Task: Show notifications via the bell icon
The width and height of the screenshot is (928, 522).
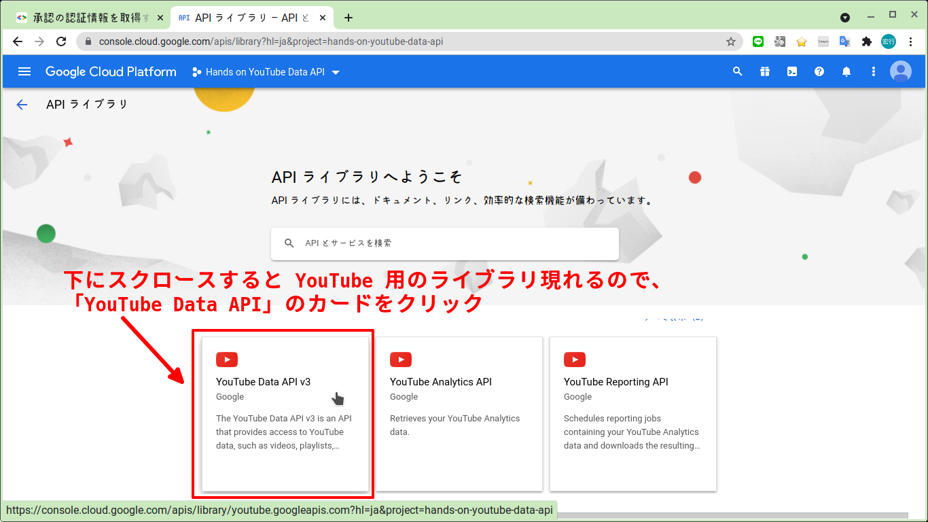Action: coord(846,71)
